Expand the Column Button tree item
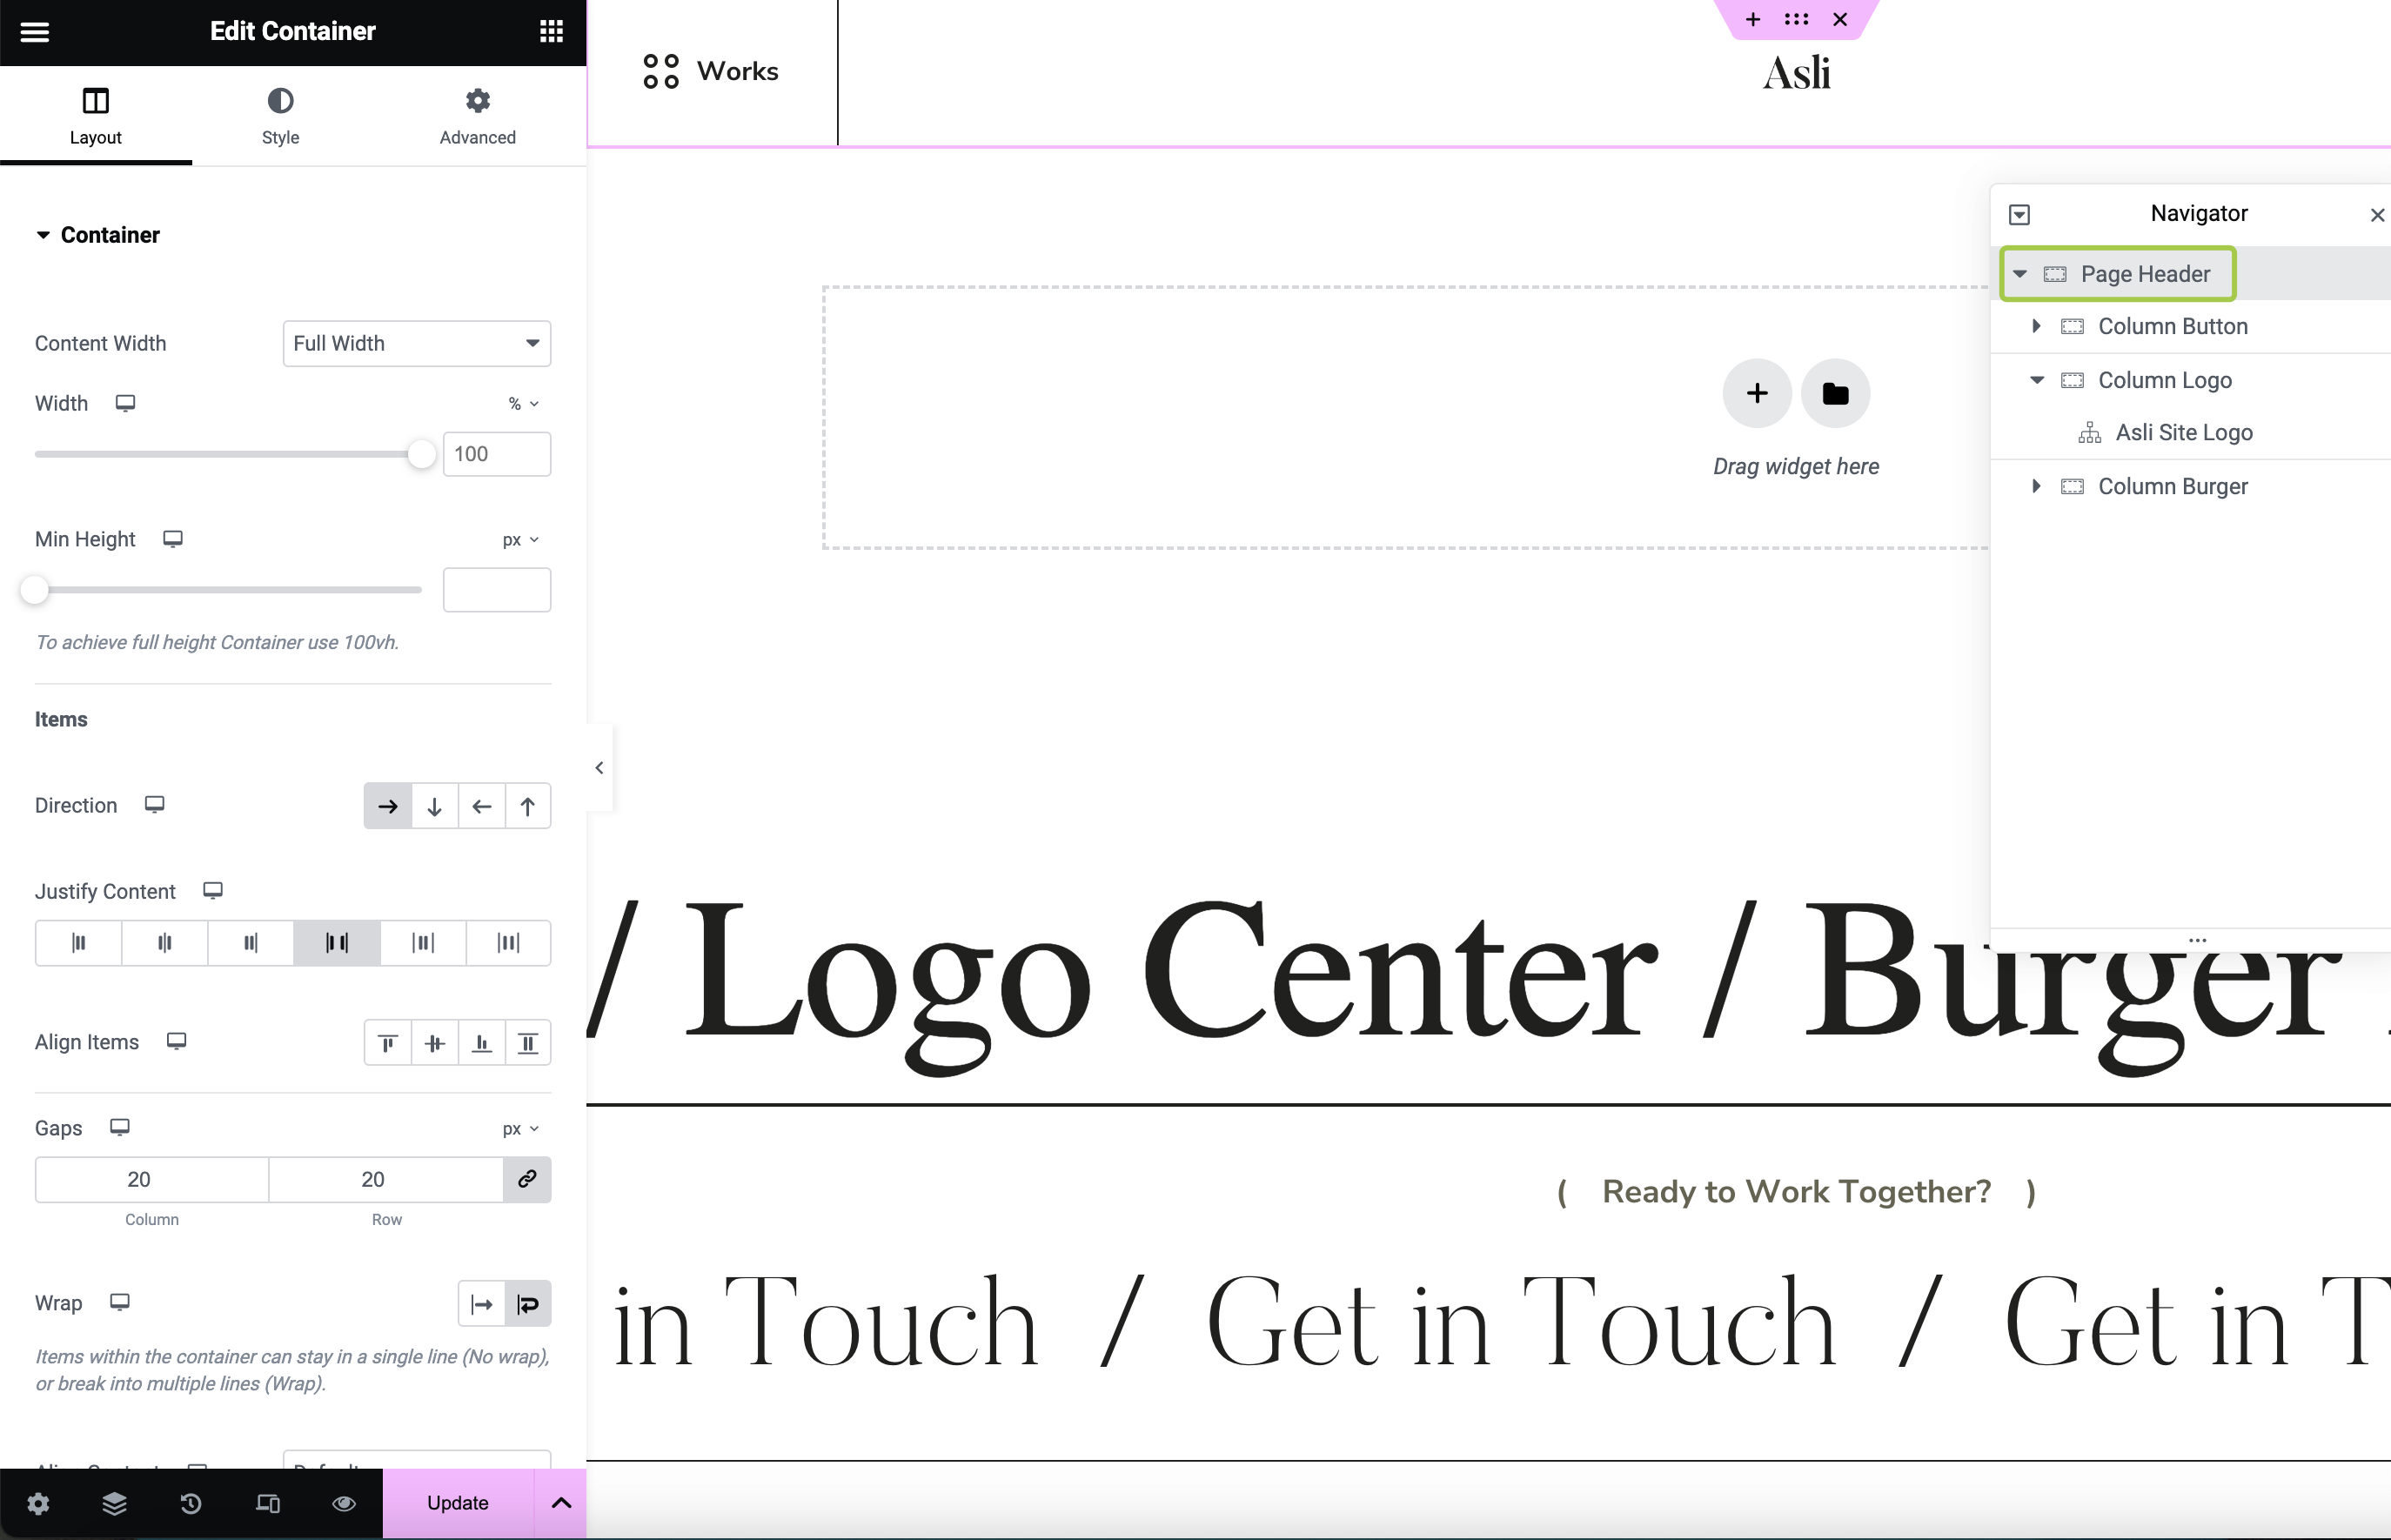 [2036, 326]
